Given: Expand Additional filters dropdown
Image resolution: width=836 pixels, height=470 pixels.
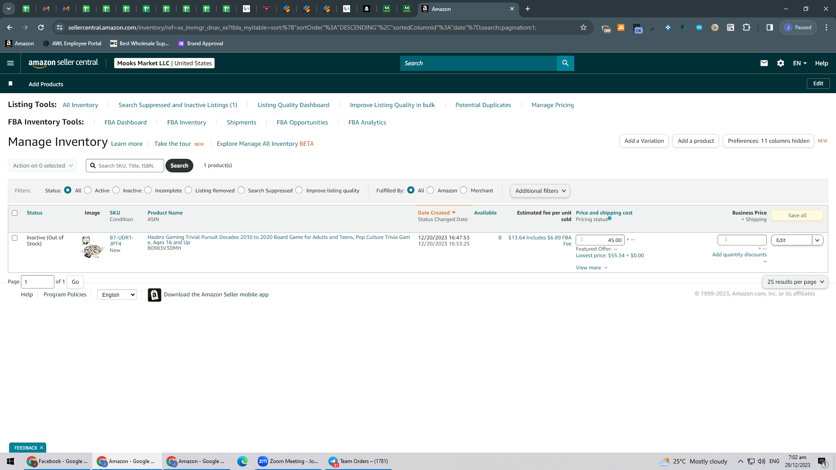Looking at the screenshot, I should coord(540,191).
